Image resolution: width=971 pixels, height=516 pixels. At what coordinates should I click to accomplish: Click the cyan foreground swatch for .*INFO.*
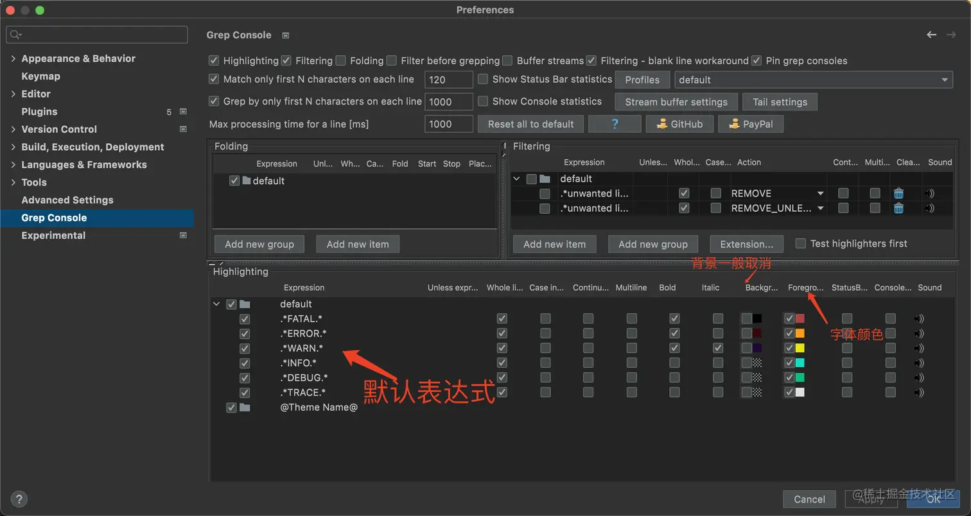click(x=800, y=363)
